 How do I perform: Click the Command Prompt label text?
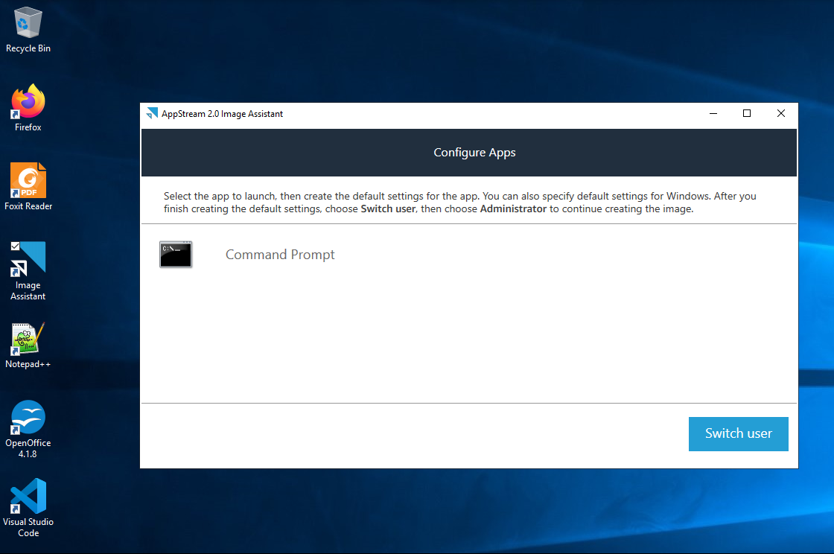(280, 254)
